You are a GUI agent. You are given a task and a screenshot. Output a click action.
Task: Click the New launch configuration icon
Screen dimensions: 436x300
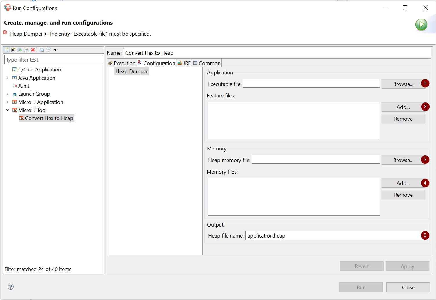pos(6,50)
